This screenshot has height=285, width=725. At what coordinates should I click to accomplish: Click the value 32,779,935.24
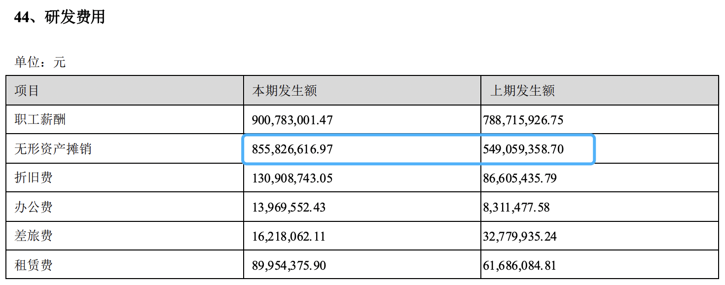[519, 236]
